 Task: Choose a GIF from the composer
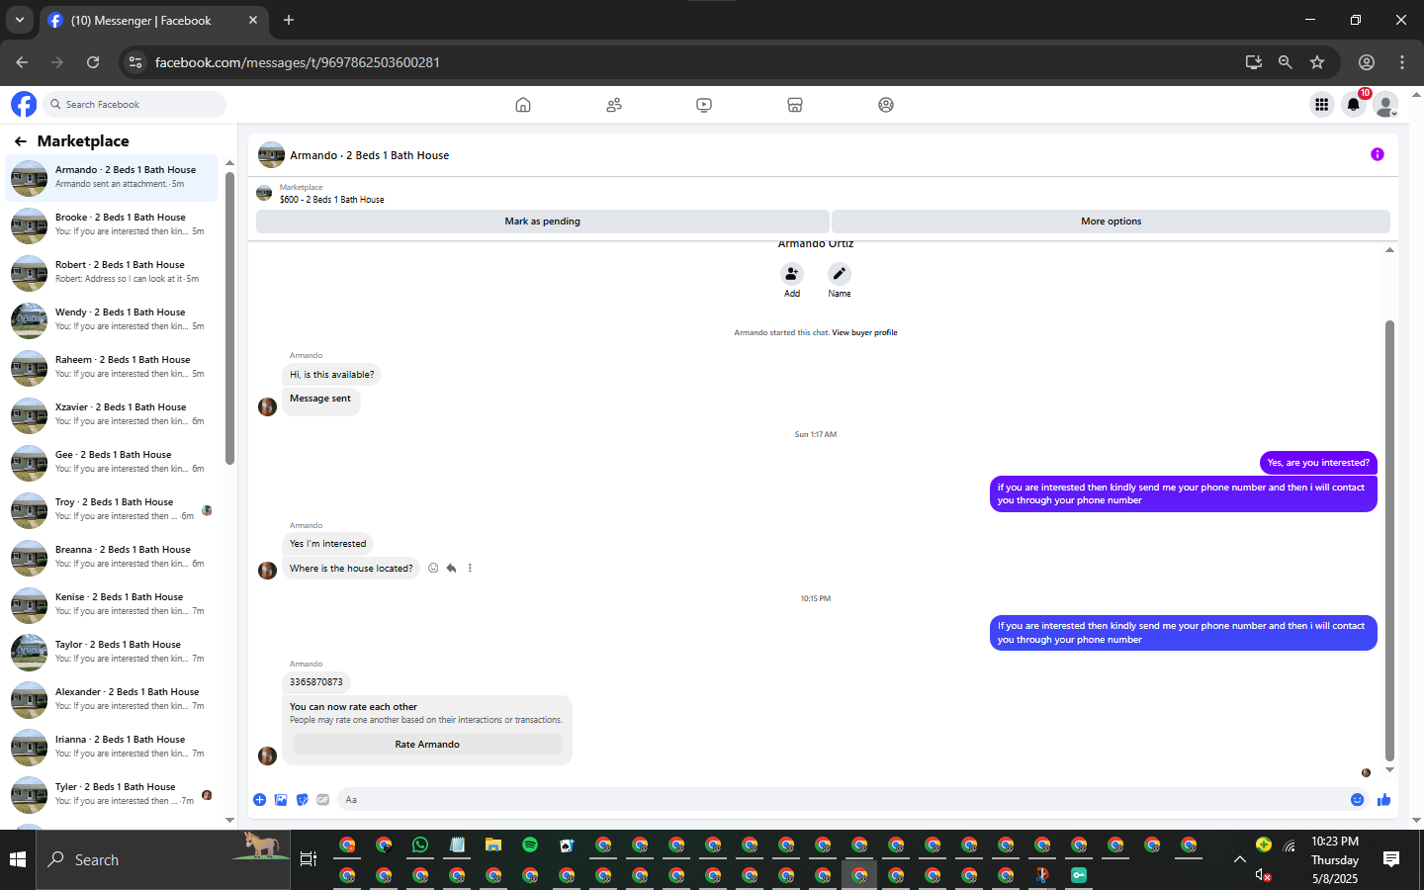point(322,800)
